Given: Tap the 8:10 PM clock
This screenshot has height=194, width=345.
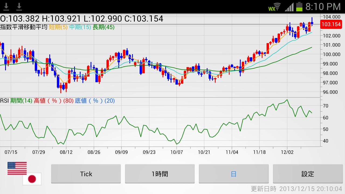Looking at the screenshot, I should (323, 7).
